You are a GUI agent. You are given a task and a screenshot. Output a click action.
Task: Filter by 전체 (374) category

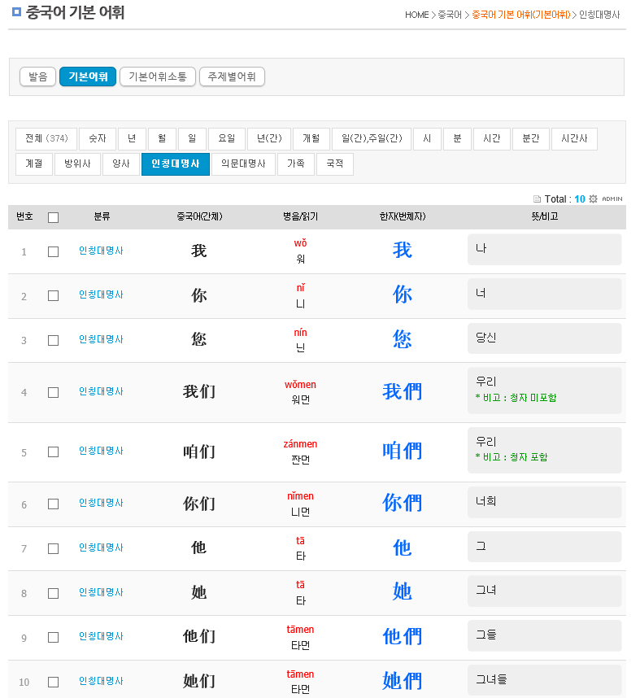tap(46, 139)
